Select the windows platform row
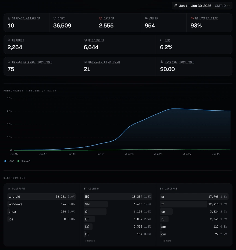Image resolution: width=236 pixels, height=250 pixels. point(42,204)
